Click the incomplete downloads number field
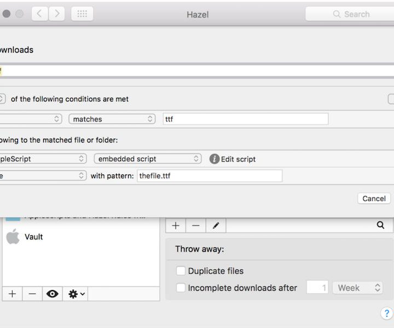This screenshot has width=394, height=328. (317, 287)
